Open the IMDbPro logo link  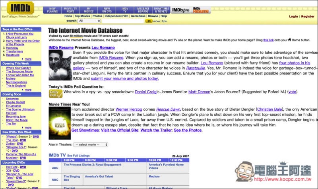pyautogui.click(x=181, y=10)
